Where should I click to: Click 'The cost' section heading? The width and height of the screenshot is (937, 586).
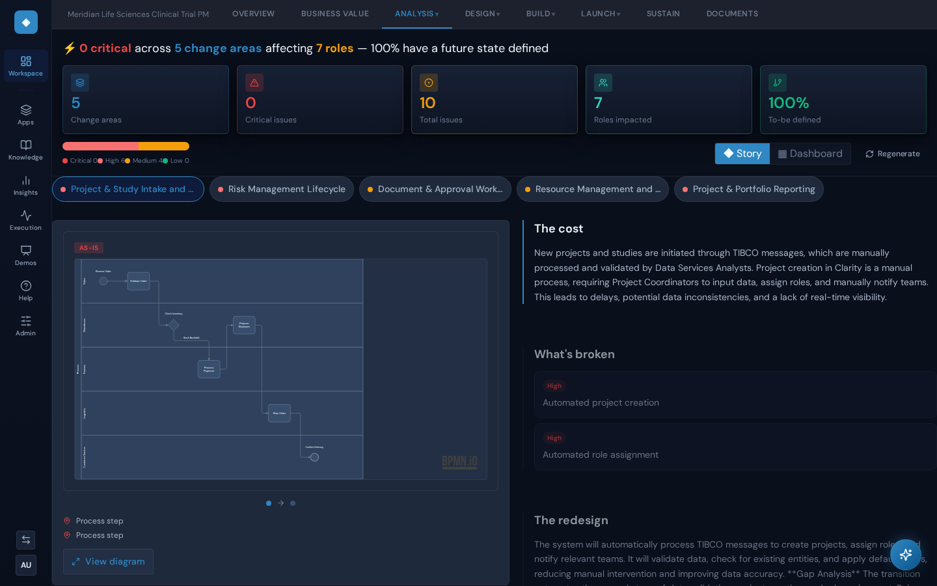coord(559,229)
